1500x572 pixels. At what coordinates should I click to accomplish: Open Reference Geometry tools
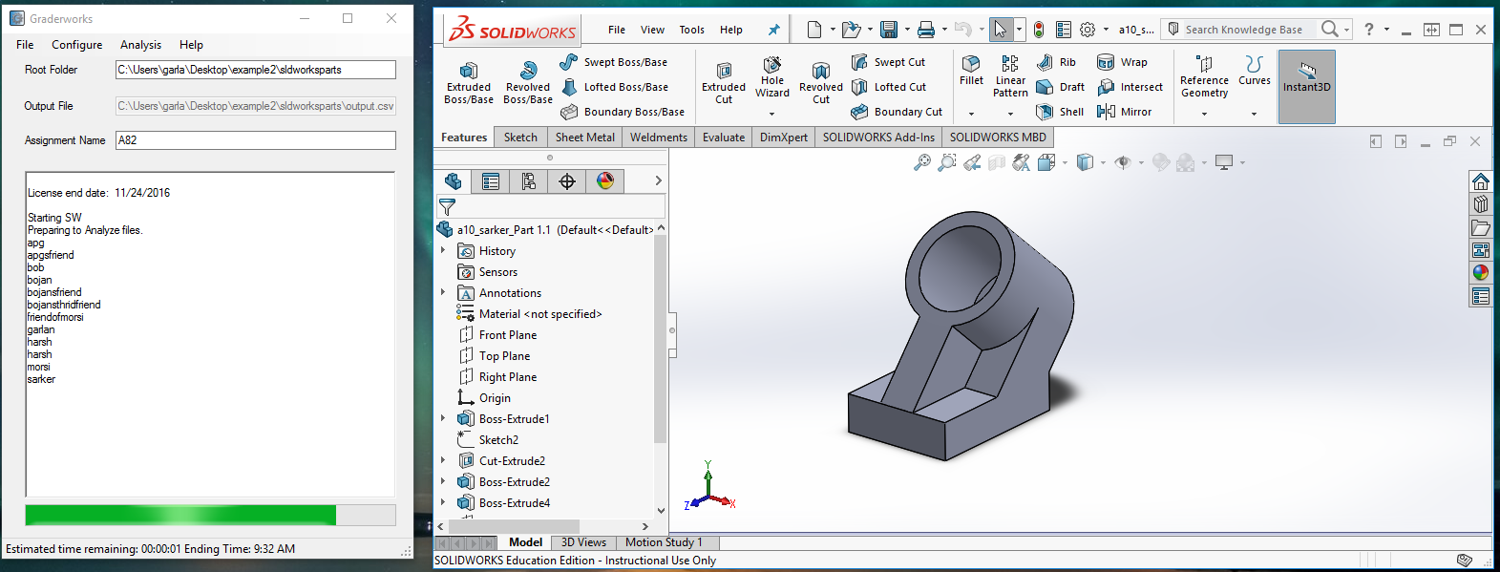pyautogui.click(x=1204, y=76)
